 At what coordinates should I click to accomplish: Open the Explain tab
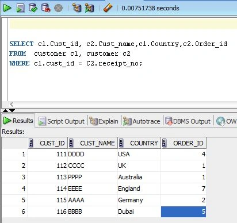click(x=104, y=121)
